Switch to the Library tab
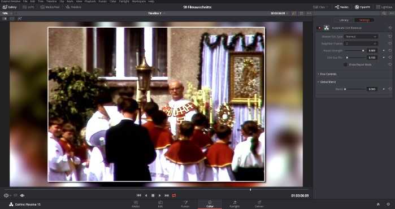 pyautogui.click(x=344, y=20)
